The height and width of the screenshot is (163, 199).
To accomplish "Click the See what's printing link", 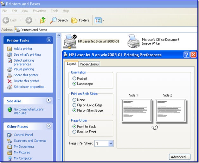I will click(x=27, y=55).
